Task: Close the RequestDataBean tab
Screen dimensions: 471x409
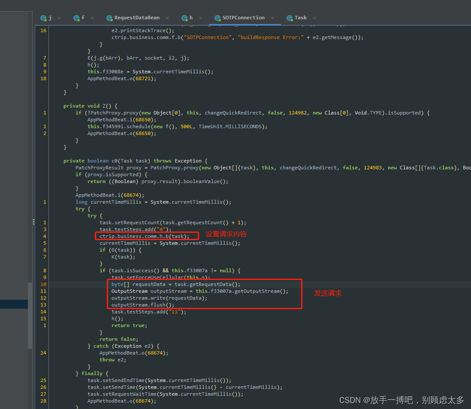Action: [167, 18]
